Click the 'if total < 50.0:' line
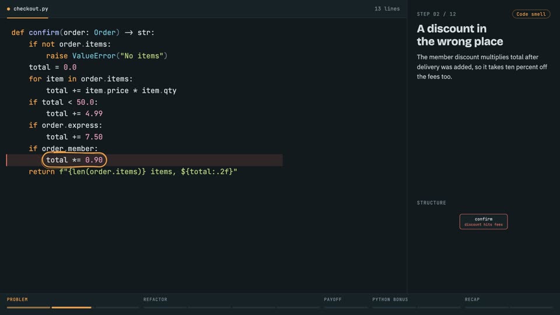This screenshot has height=315, width=560. [63, 102]
